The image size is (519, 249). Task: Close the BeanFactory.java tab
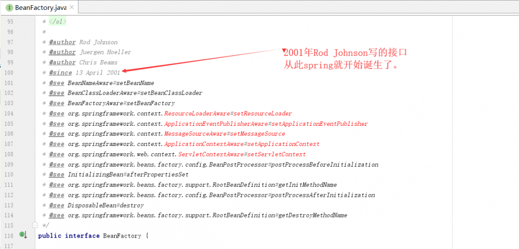click(x=72, y=7)
